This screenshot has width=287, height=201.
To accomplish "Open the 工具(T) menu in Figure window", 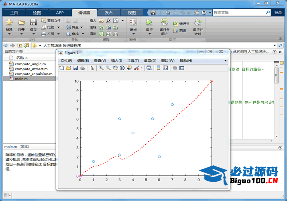I will click(x=133, y=60).
